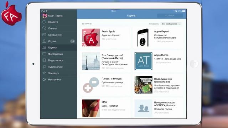Open AppleTheme AT logo thumbnail
The image size is (228, 128).
coord(143,61)
